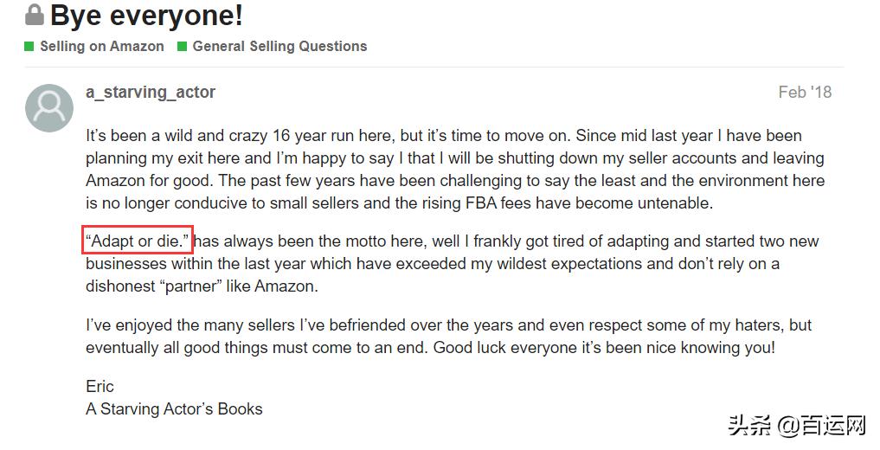Open the Selling on Amazon category
880x450 pixels.
point(101,46)
